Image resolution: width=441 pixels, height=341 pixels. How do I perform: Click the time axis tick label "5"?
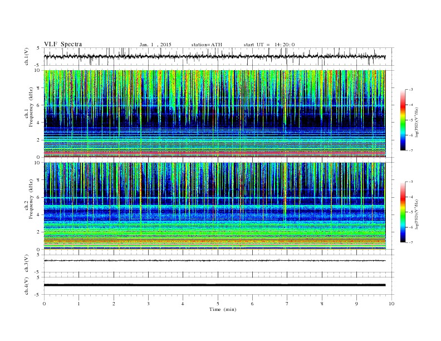pyautogui.click(x=218, y=304)
